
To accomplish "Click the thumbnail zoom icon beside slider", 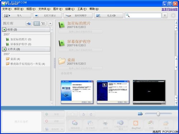I will click(140, 114).
